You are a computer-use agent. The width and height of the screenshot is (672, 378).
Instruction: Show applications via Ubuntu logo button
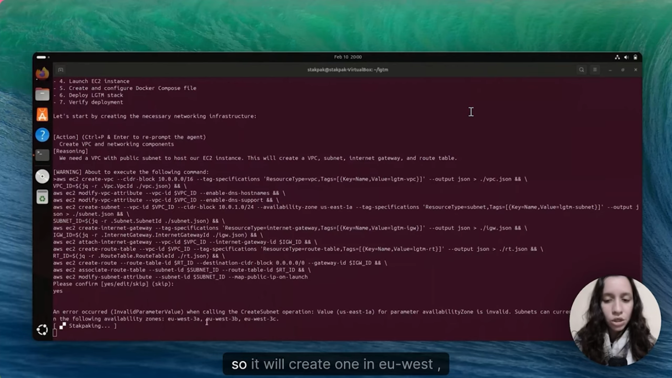coord(42,330)
